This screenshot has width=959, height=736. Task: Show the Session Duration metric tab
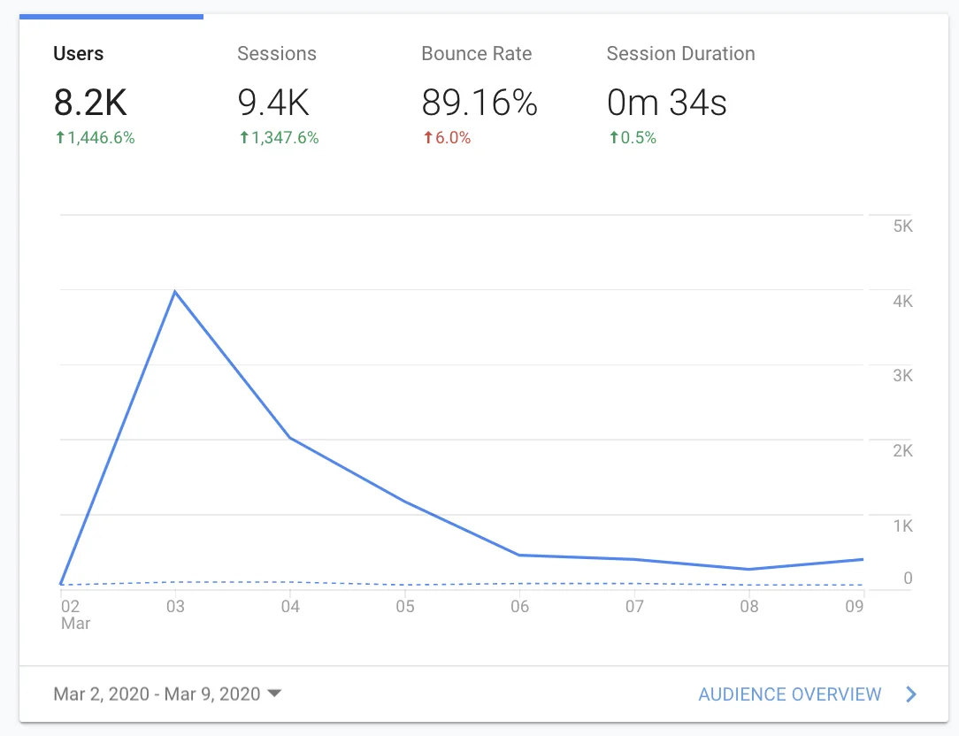click(x=680, y=92)
